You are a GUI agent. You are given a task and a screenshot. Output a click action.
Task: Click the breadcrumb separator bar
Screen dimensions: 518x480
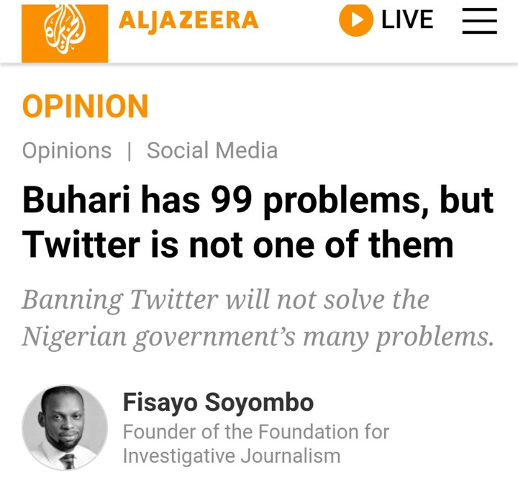pyautogui.click(x=129, y=151)
